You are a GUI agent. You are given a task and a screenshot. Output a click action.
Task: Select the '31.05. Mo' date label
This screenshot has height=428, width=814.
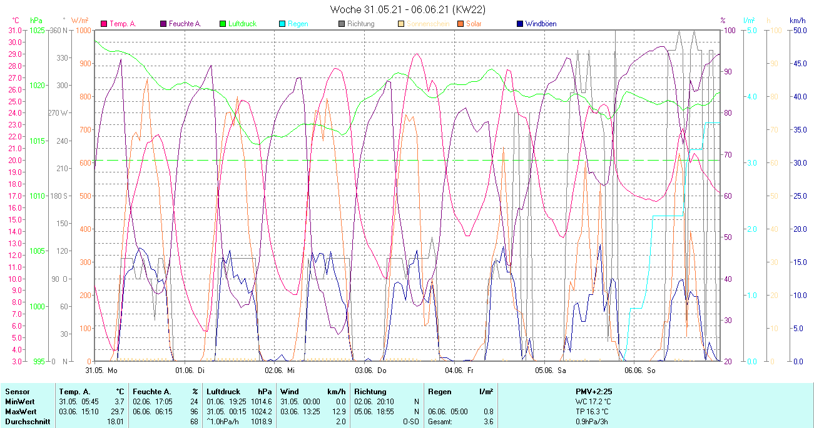point(101,371)
